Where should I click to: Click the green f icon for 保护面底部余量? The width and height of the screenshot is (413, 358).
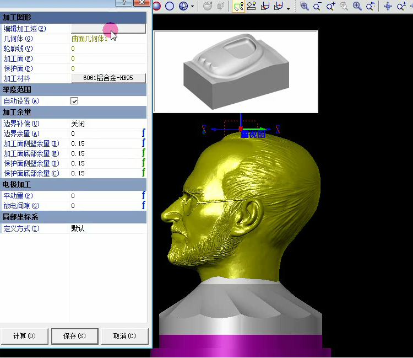coord(144,173)
